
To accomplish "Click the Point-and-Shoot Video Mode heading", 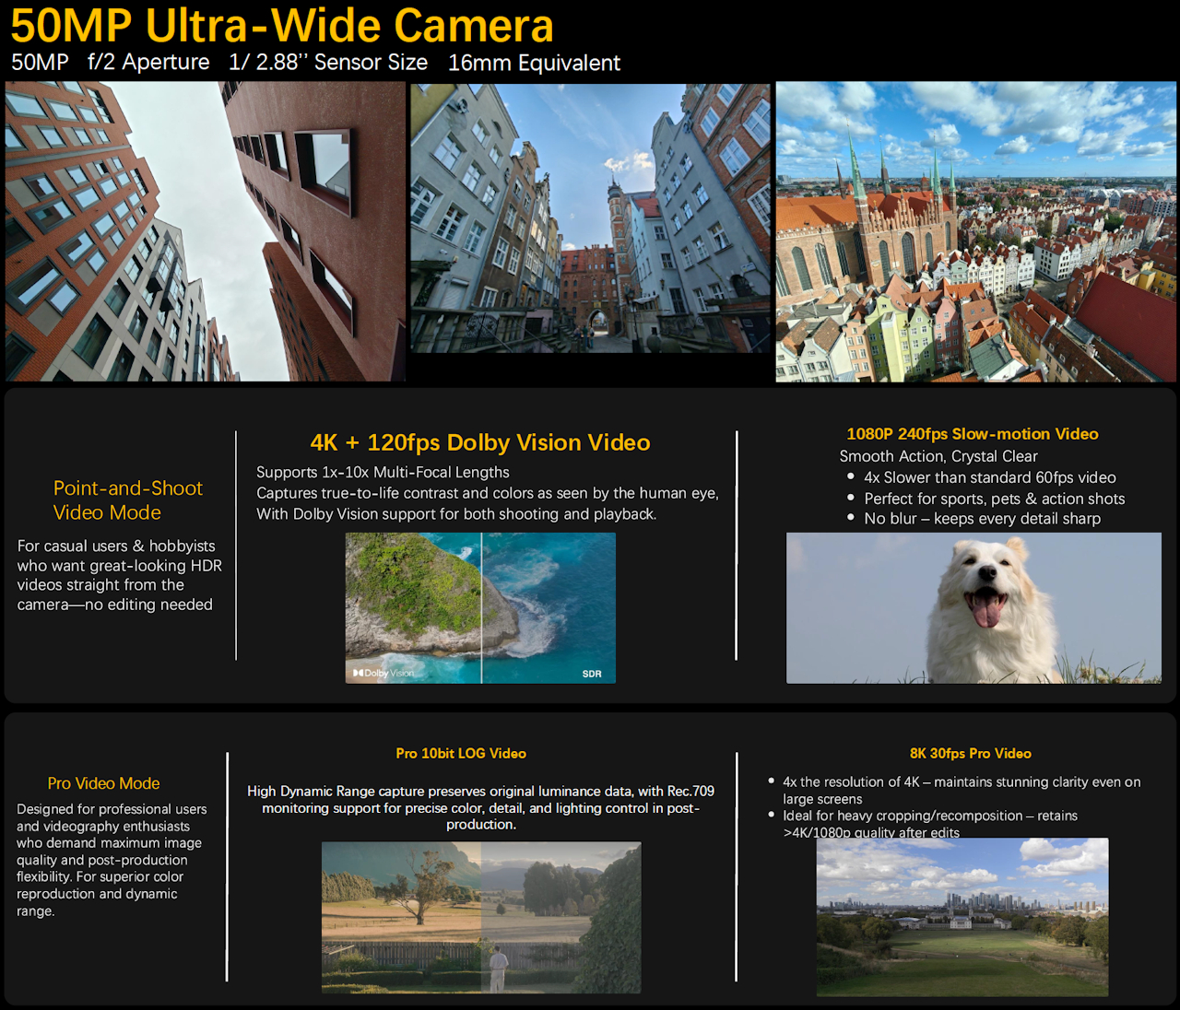I will pyautogui.click(x=127, y=500).
